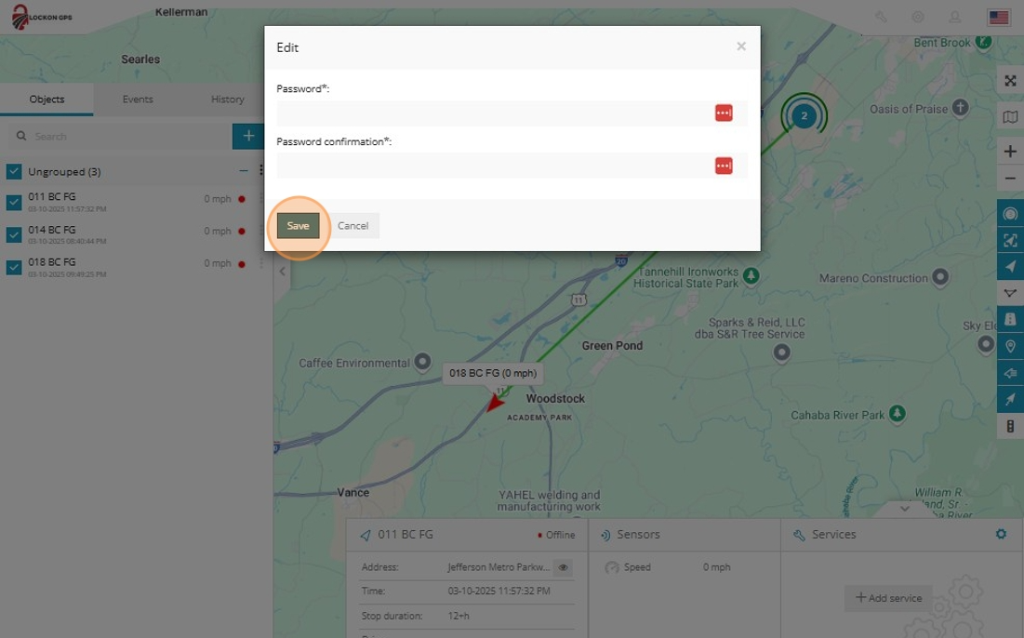Focus the Password input field
Screen dimensions: 1024x638
tap(512, 113)
